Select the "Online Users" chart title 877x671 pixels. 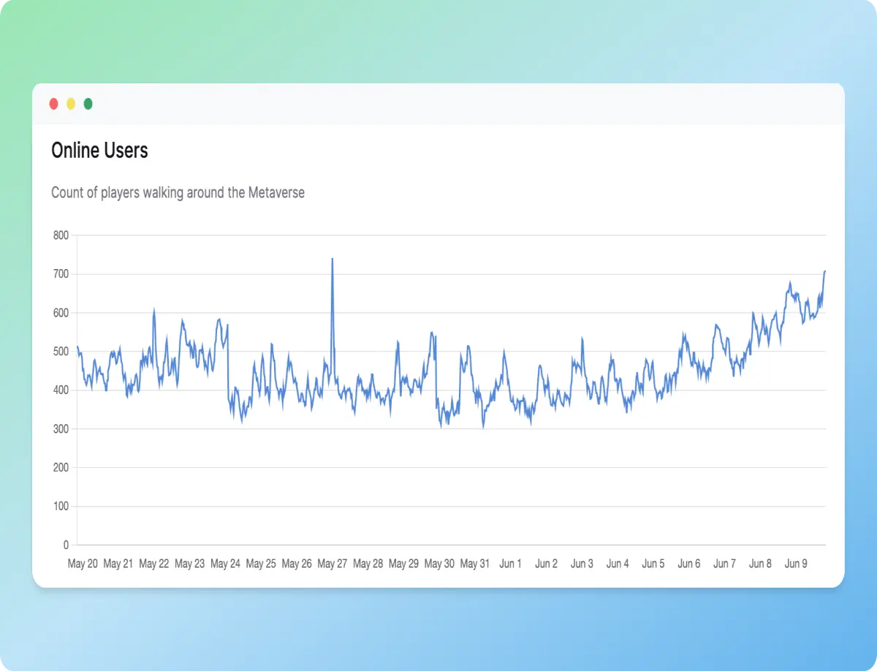coord(99,151)
